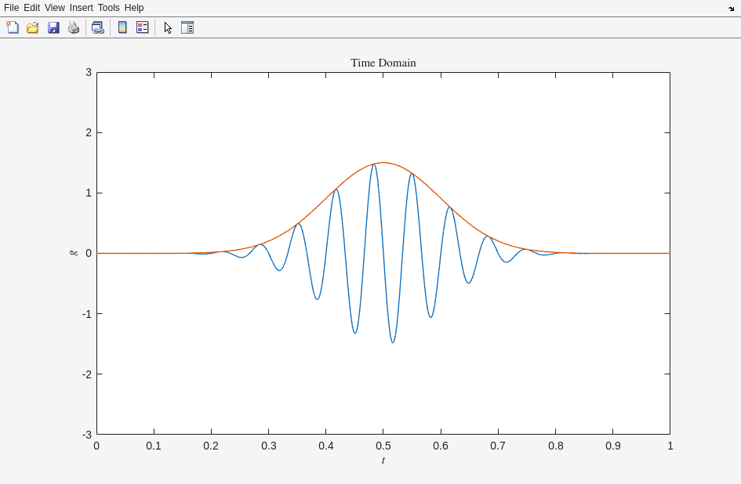741x484 pixels.
Task: Click the dock figure arrow at top right
Action: pos(731,8)
